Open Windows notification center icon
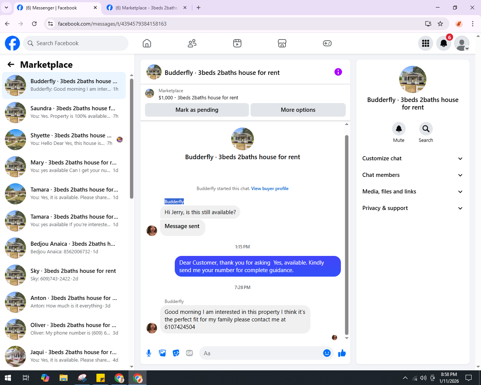This screenshot has height=385, width=481. tap(469, 378)
